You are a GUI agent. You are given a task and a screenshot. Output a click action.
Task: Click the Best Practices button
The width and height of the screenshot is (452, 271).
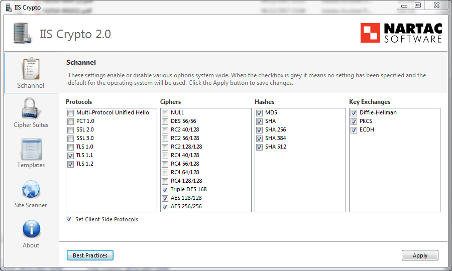tap(90, 255)
